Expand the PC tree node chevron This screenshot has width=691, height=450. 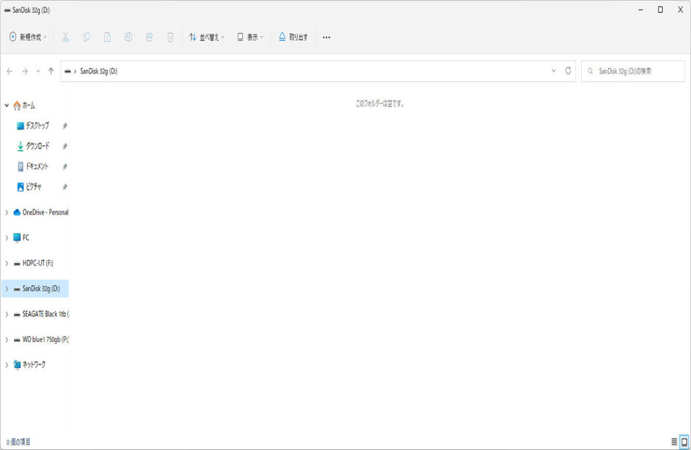[7, 237]
